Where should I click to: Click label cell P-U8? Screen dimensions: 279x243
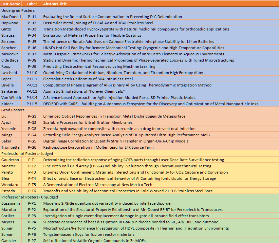coord(32,60)
